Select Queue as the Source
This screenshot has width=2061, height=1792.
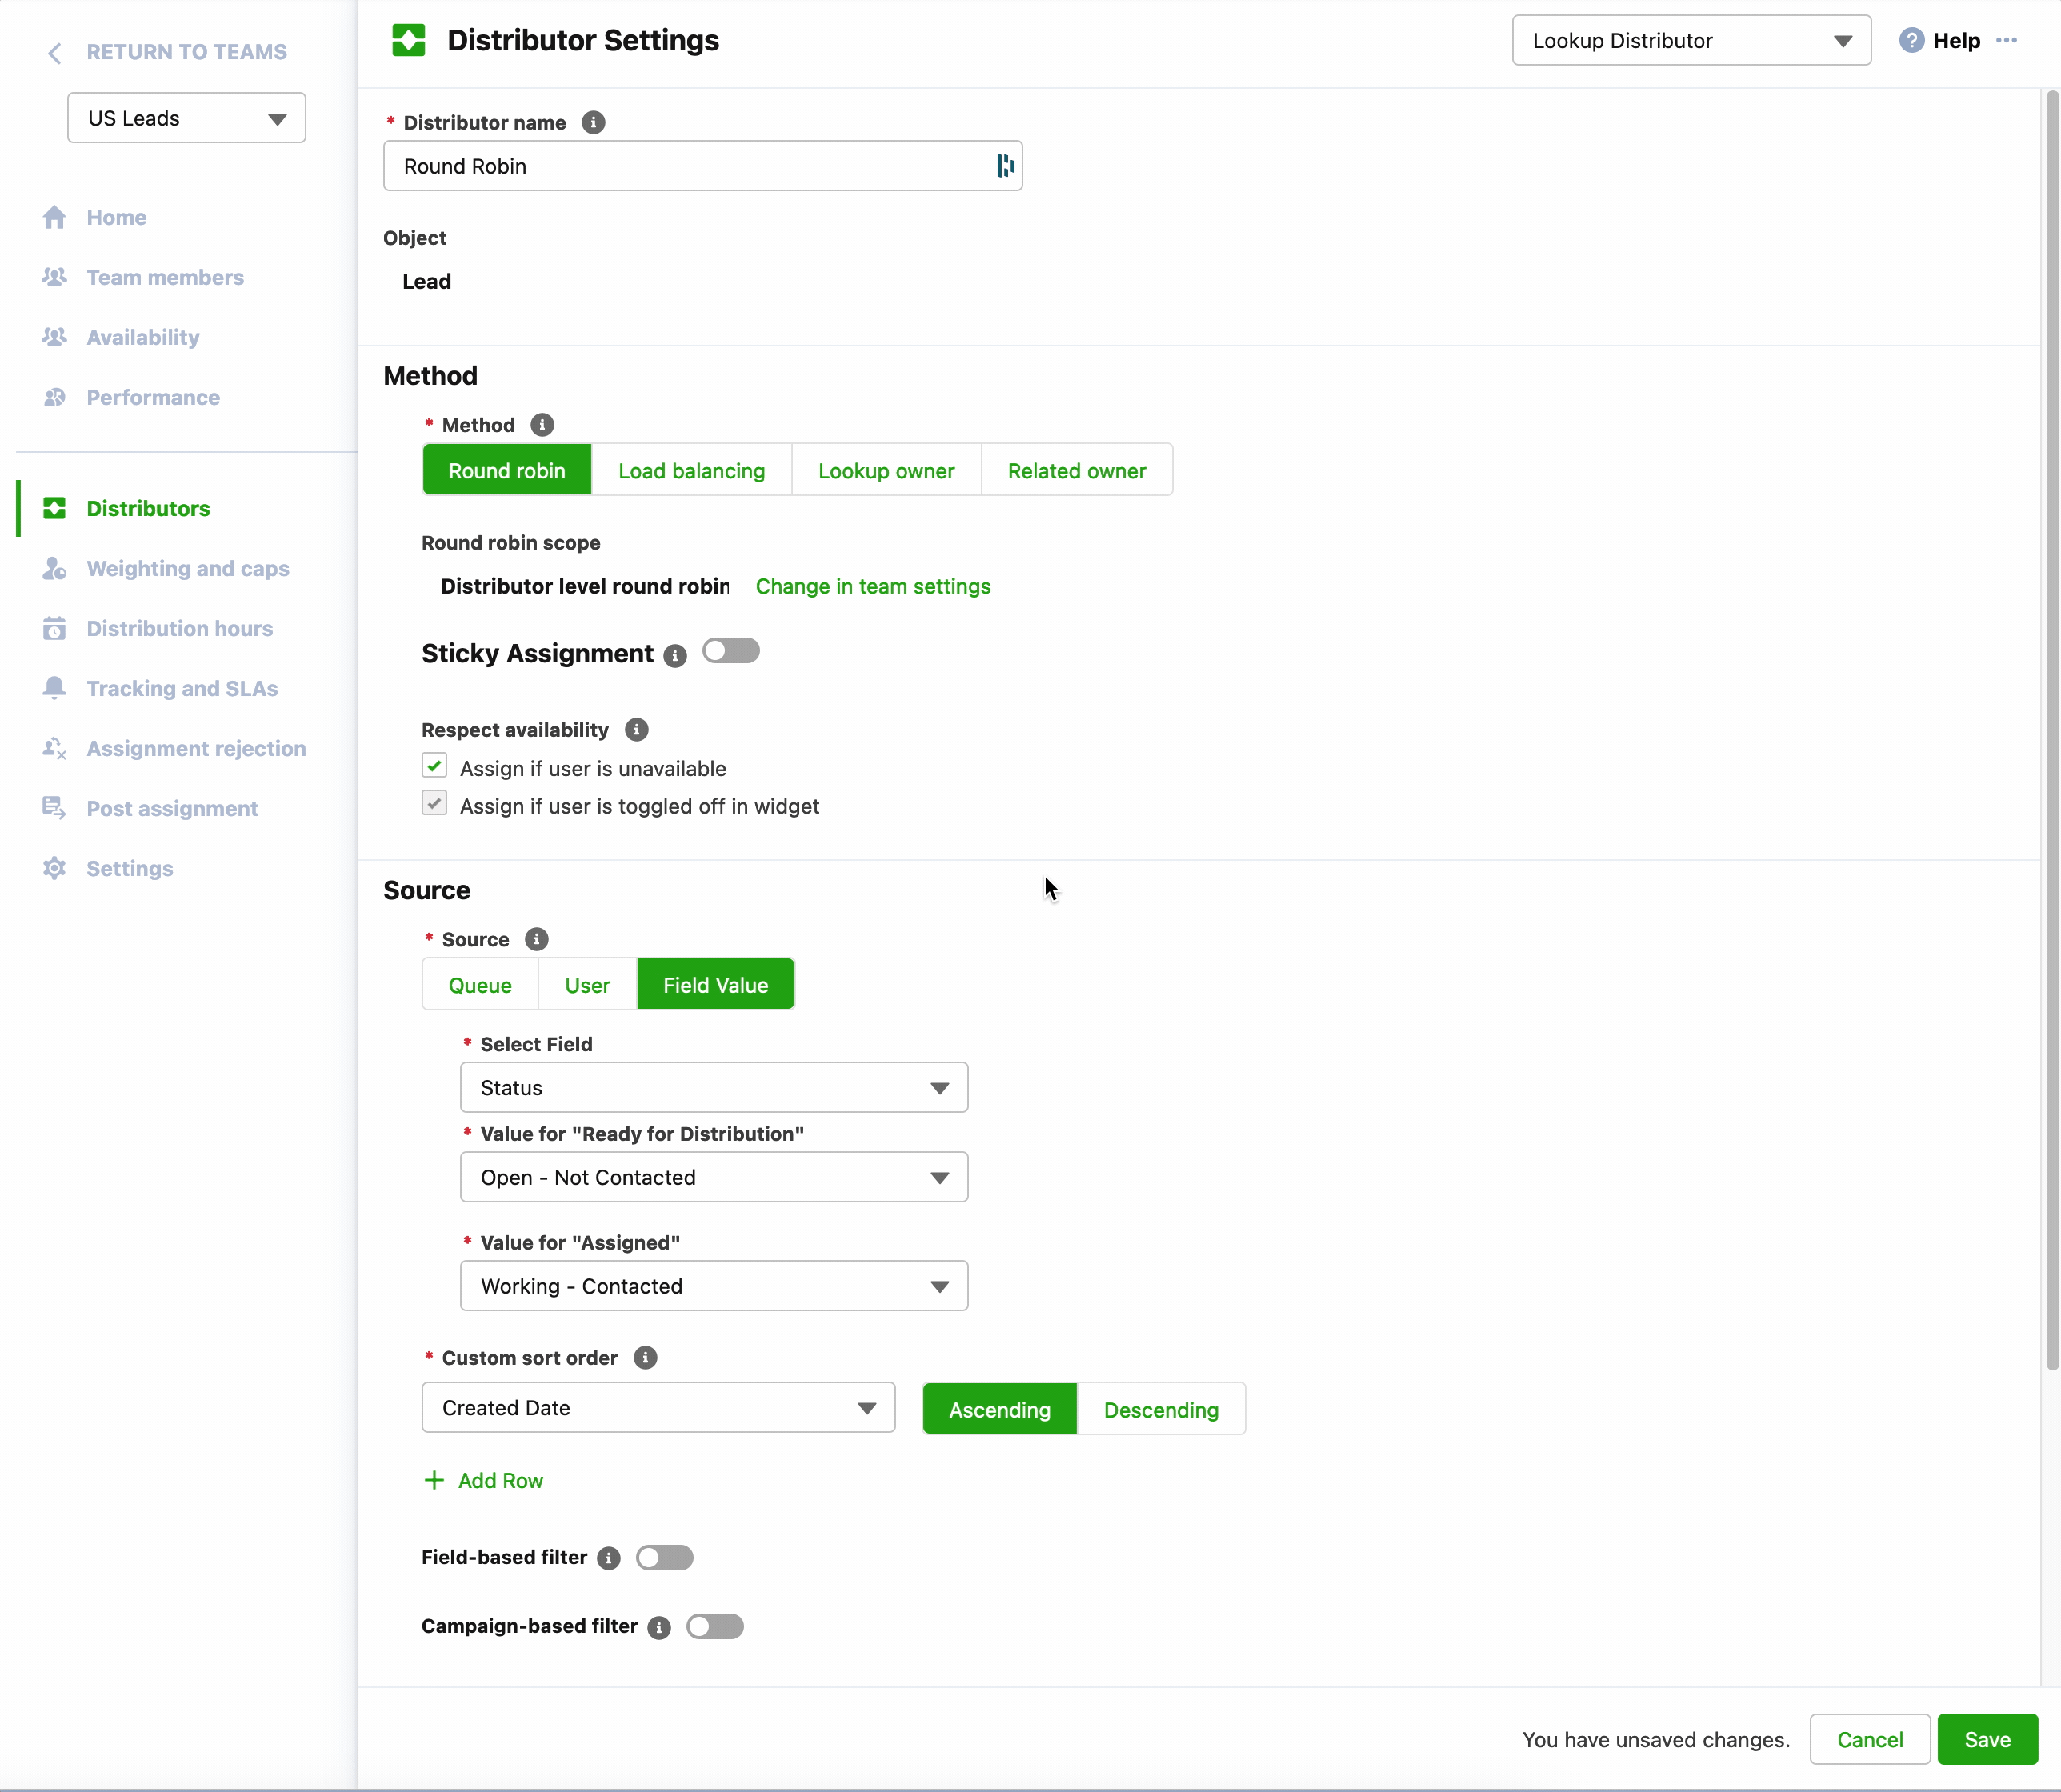[x=480, y=984]
